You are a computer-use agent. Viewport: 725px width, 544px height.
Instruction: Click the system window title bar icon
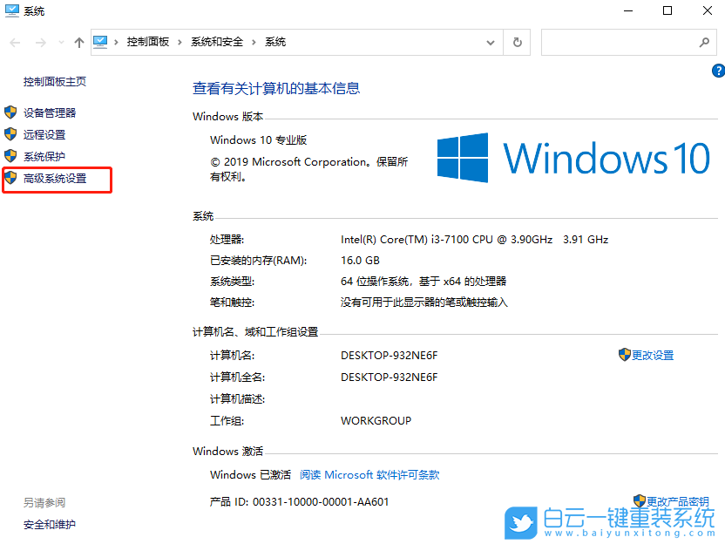point(11,10)
